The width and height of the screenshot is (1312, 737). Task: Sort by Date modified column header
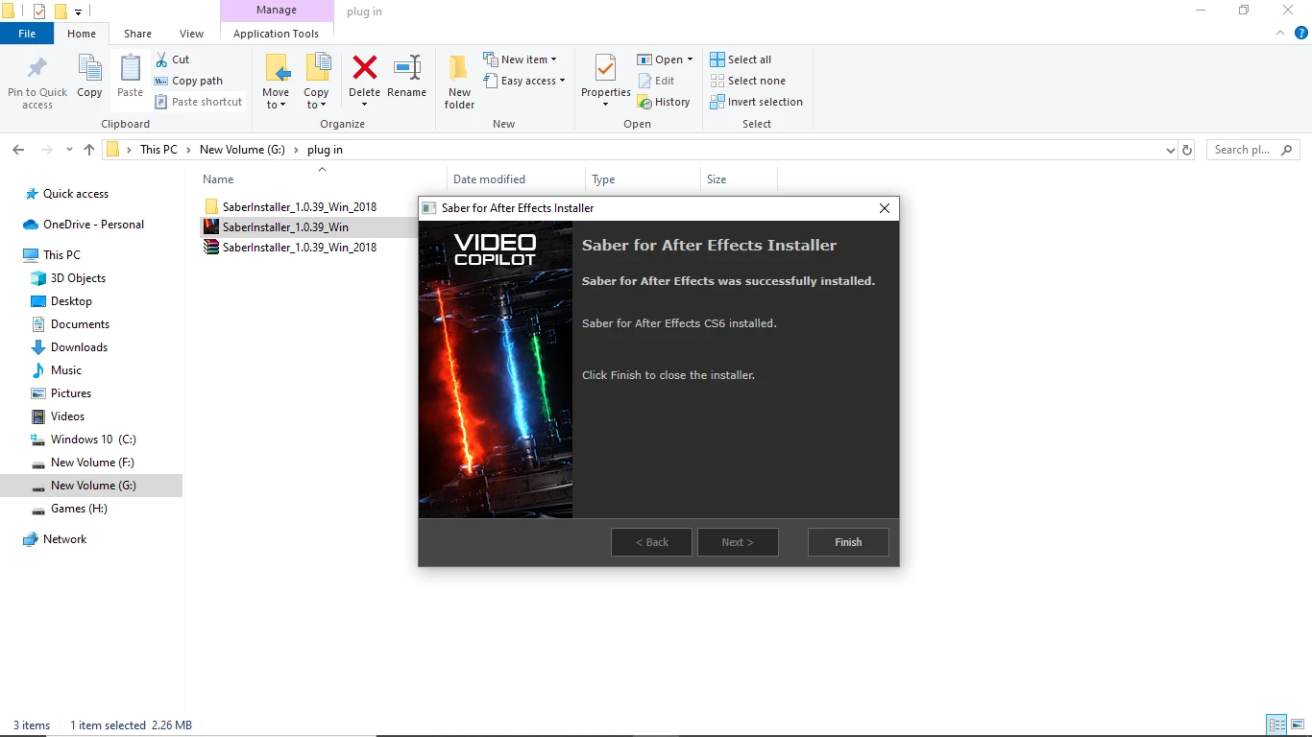[489, 179]
